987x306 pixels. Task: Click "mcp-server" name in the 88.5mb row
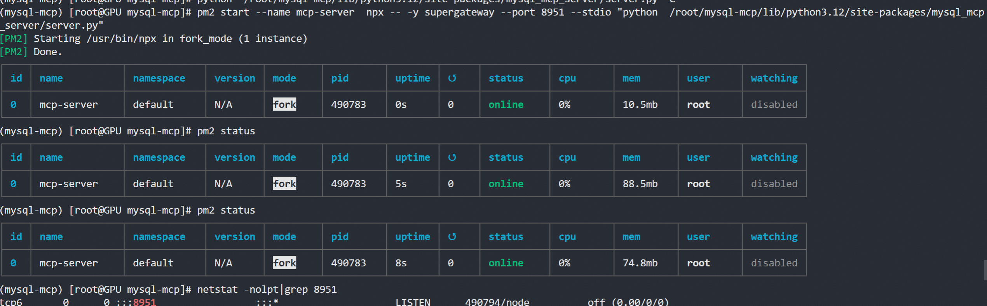click(x=69, y=184)
